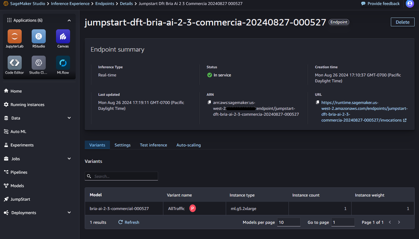Switch to the Test inference tab
The image size is (419, 239).
pos(153,145)
